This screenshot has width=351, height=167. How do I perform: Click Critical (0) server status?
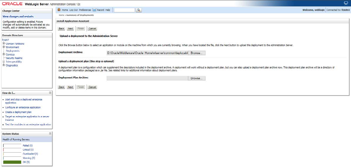click(x=28, y=150)
